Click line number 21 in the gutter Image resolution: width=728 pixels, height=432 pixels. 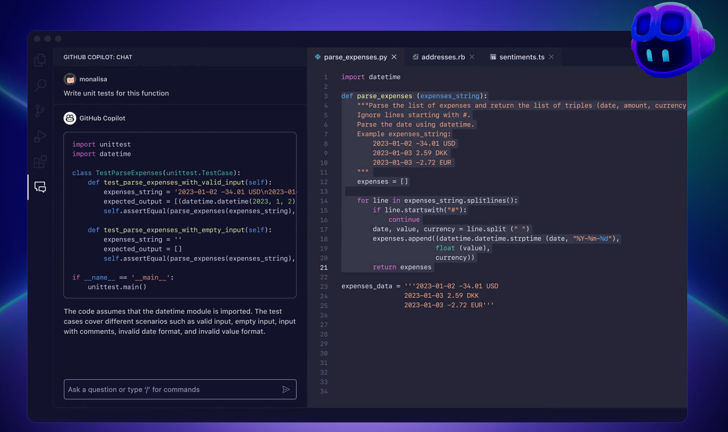(x=324, y=267)
